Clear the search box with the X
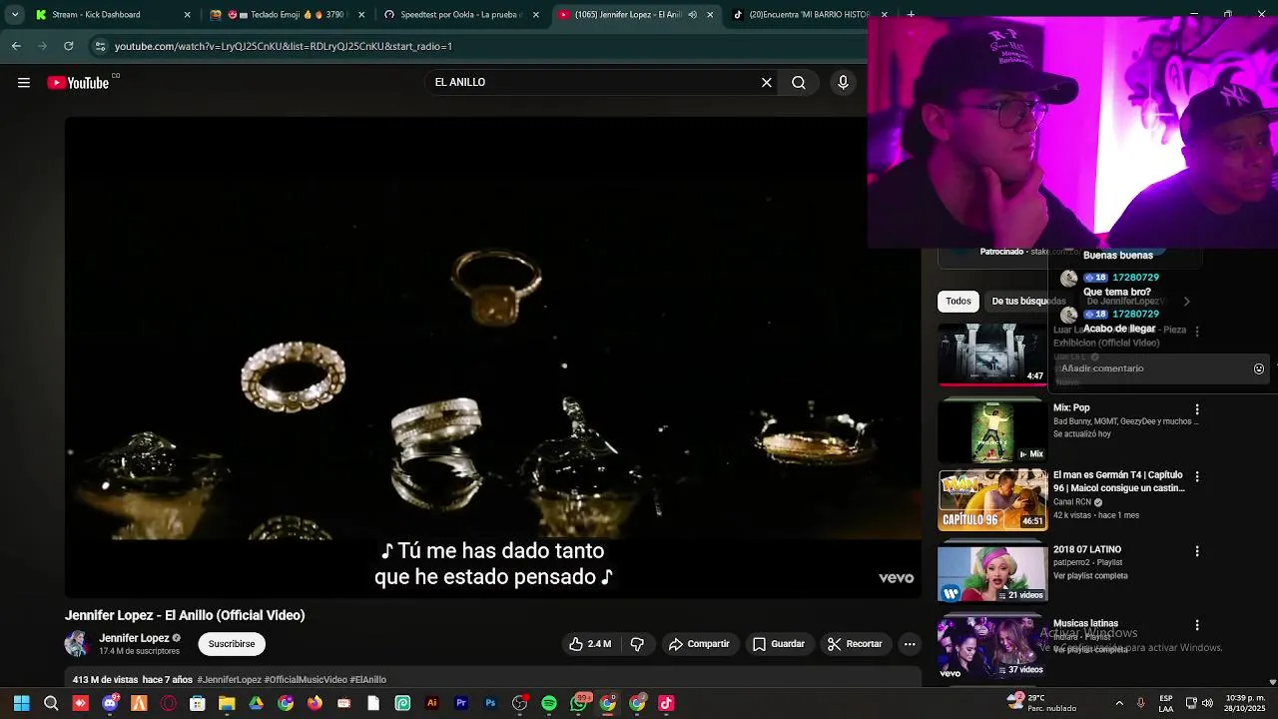 (x=767, y=83)
